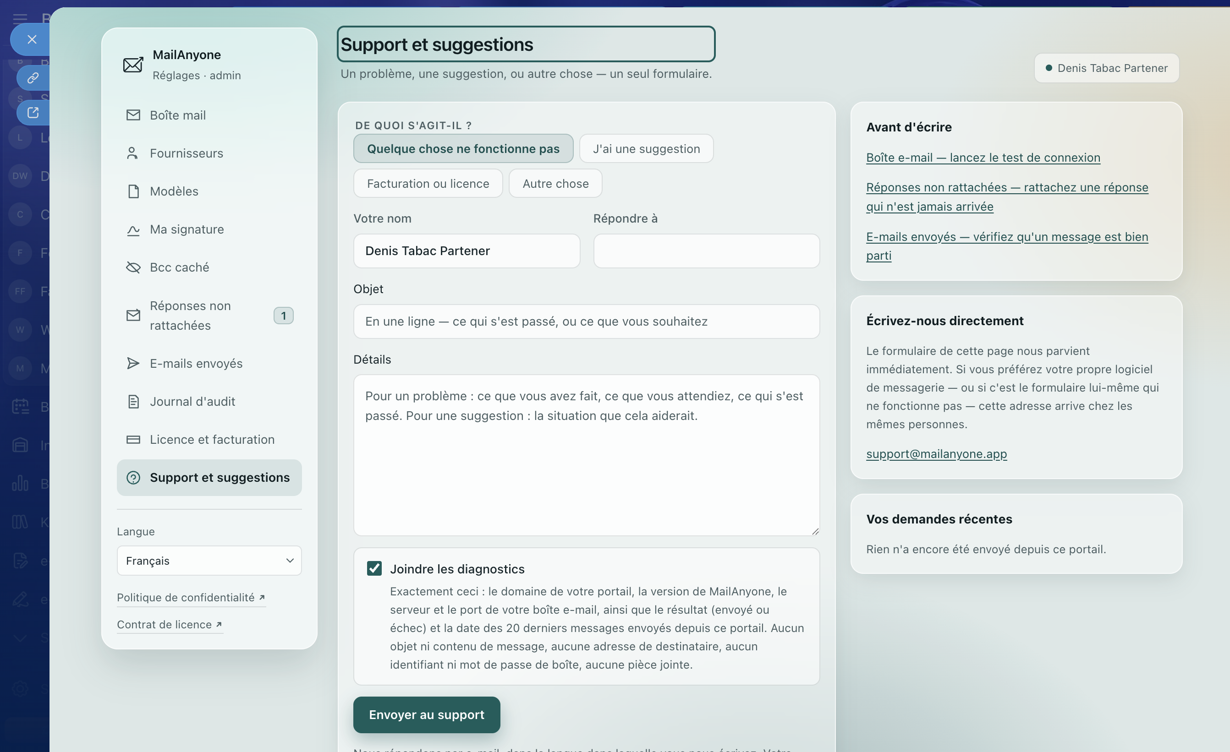This screenshot has height=752, width=1230.
Task: Open the hamburger menu in the background app
Action: pos(20,18)
